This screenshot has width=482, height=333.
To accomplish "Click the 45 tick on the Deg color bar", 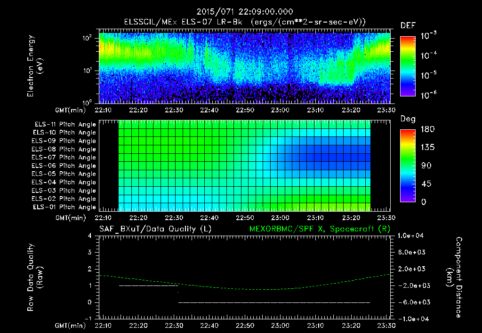I will coord(426,184).
